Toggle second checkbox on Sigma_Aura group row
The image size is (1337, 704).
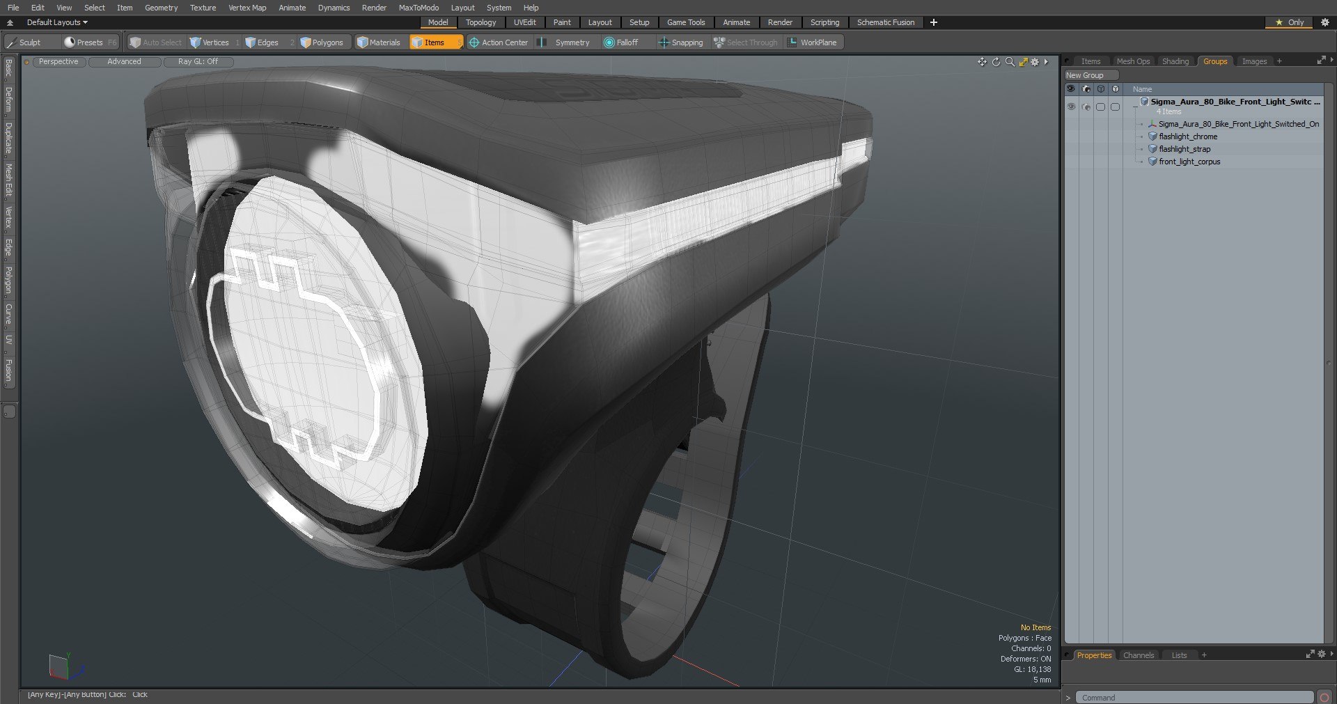pyautogui.click(x=1115, y=107)
